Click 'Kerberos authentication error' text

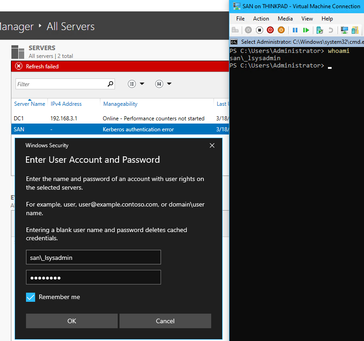138,129
